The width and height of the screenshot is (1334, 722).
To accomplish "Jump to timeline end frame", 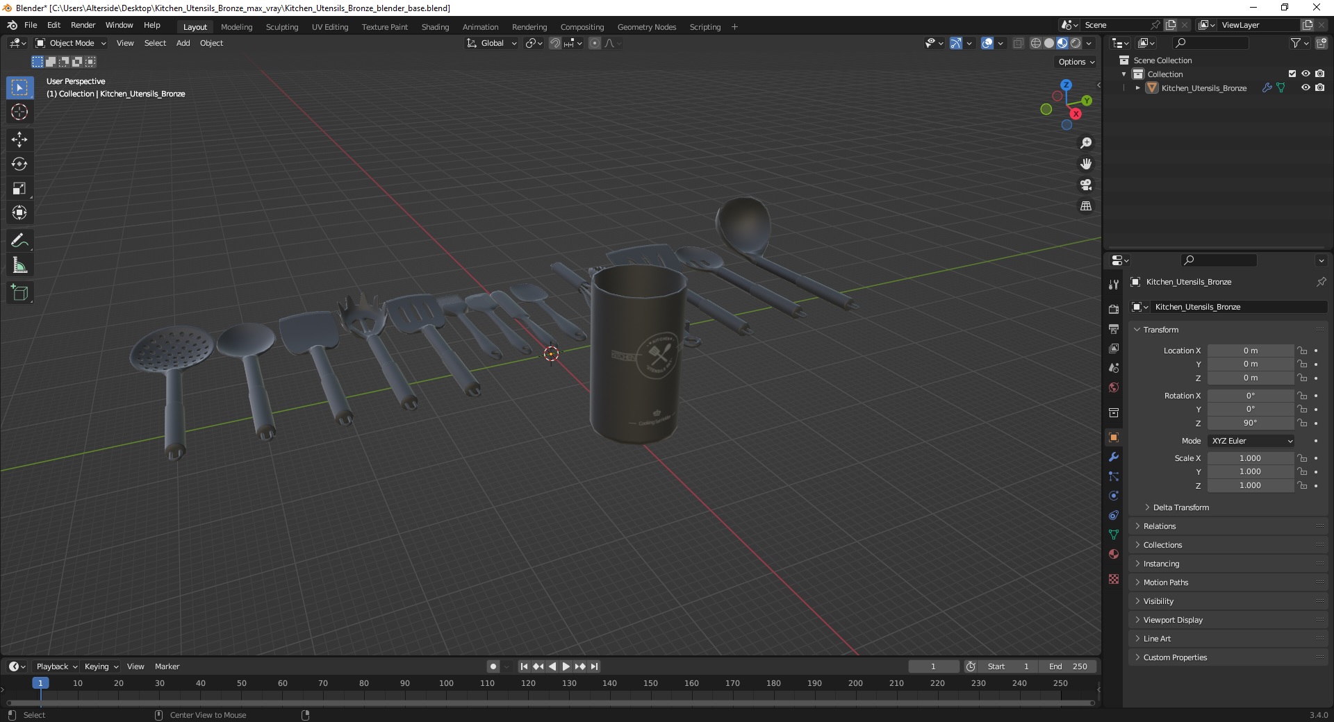I will (x=594, y=666).
